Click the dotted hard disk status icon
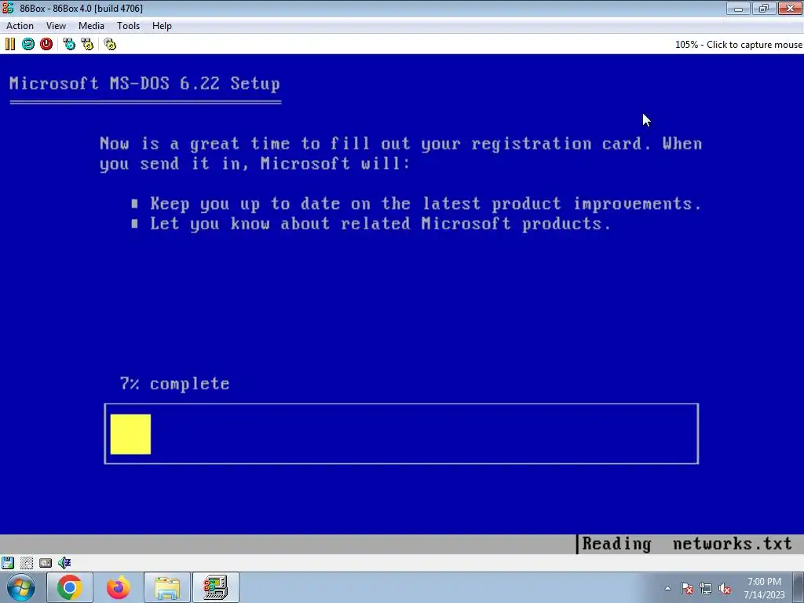804x603 pixels. coord(27,562)
